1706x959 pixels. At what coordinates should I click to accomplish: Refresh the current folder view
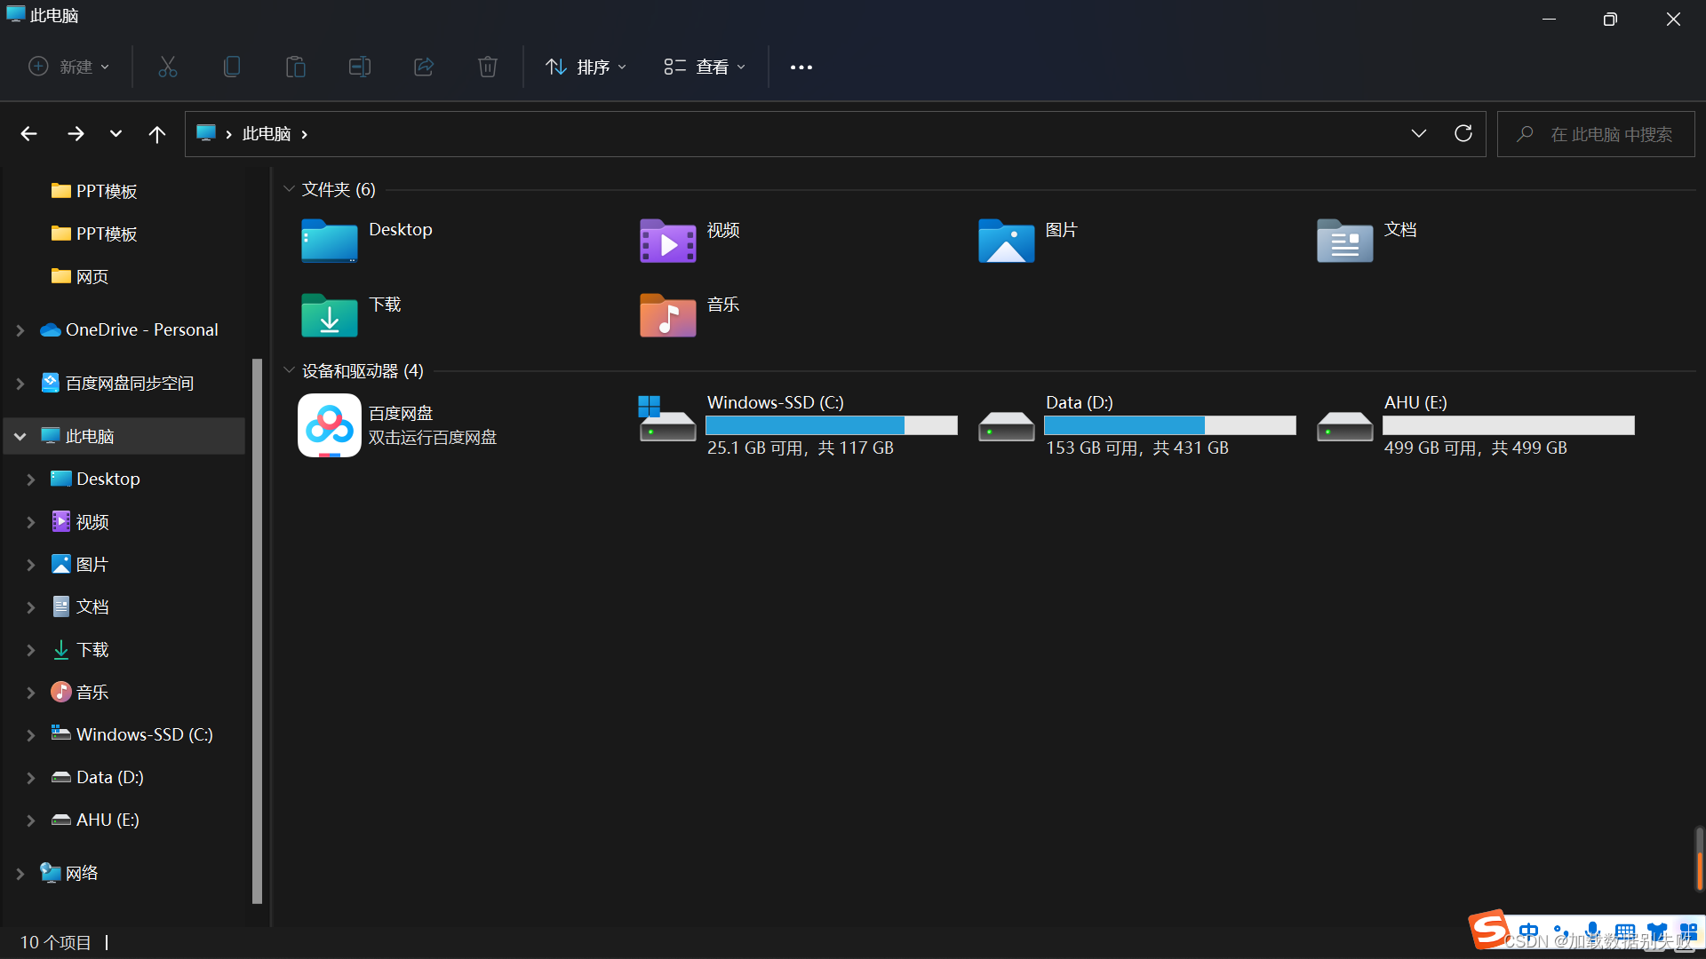pyautogui.click(x=1463, y=134)
